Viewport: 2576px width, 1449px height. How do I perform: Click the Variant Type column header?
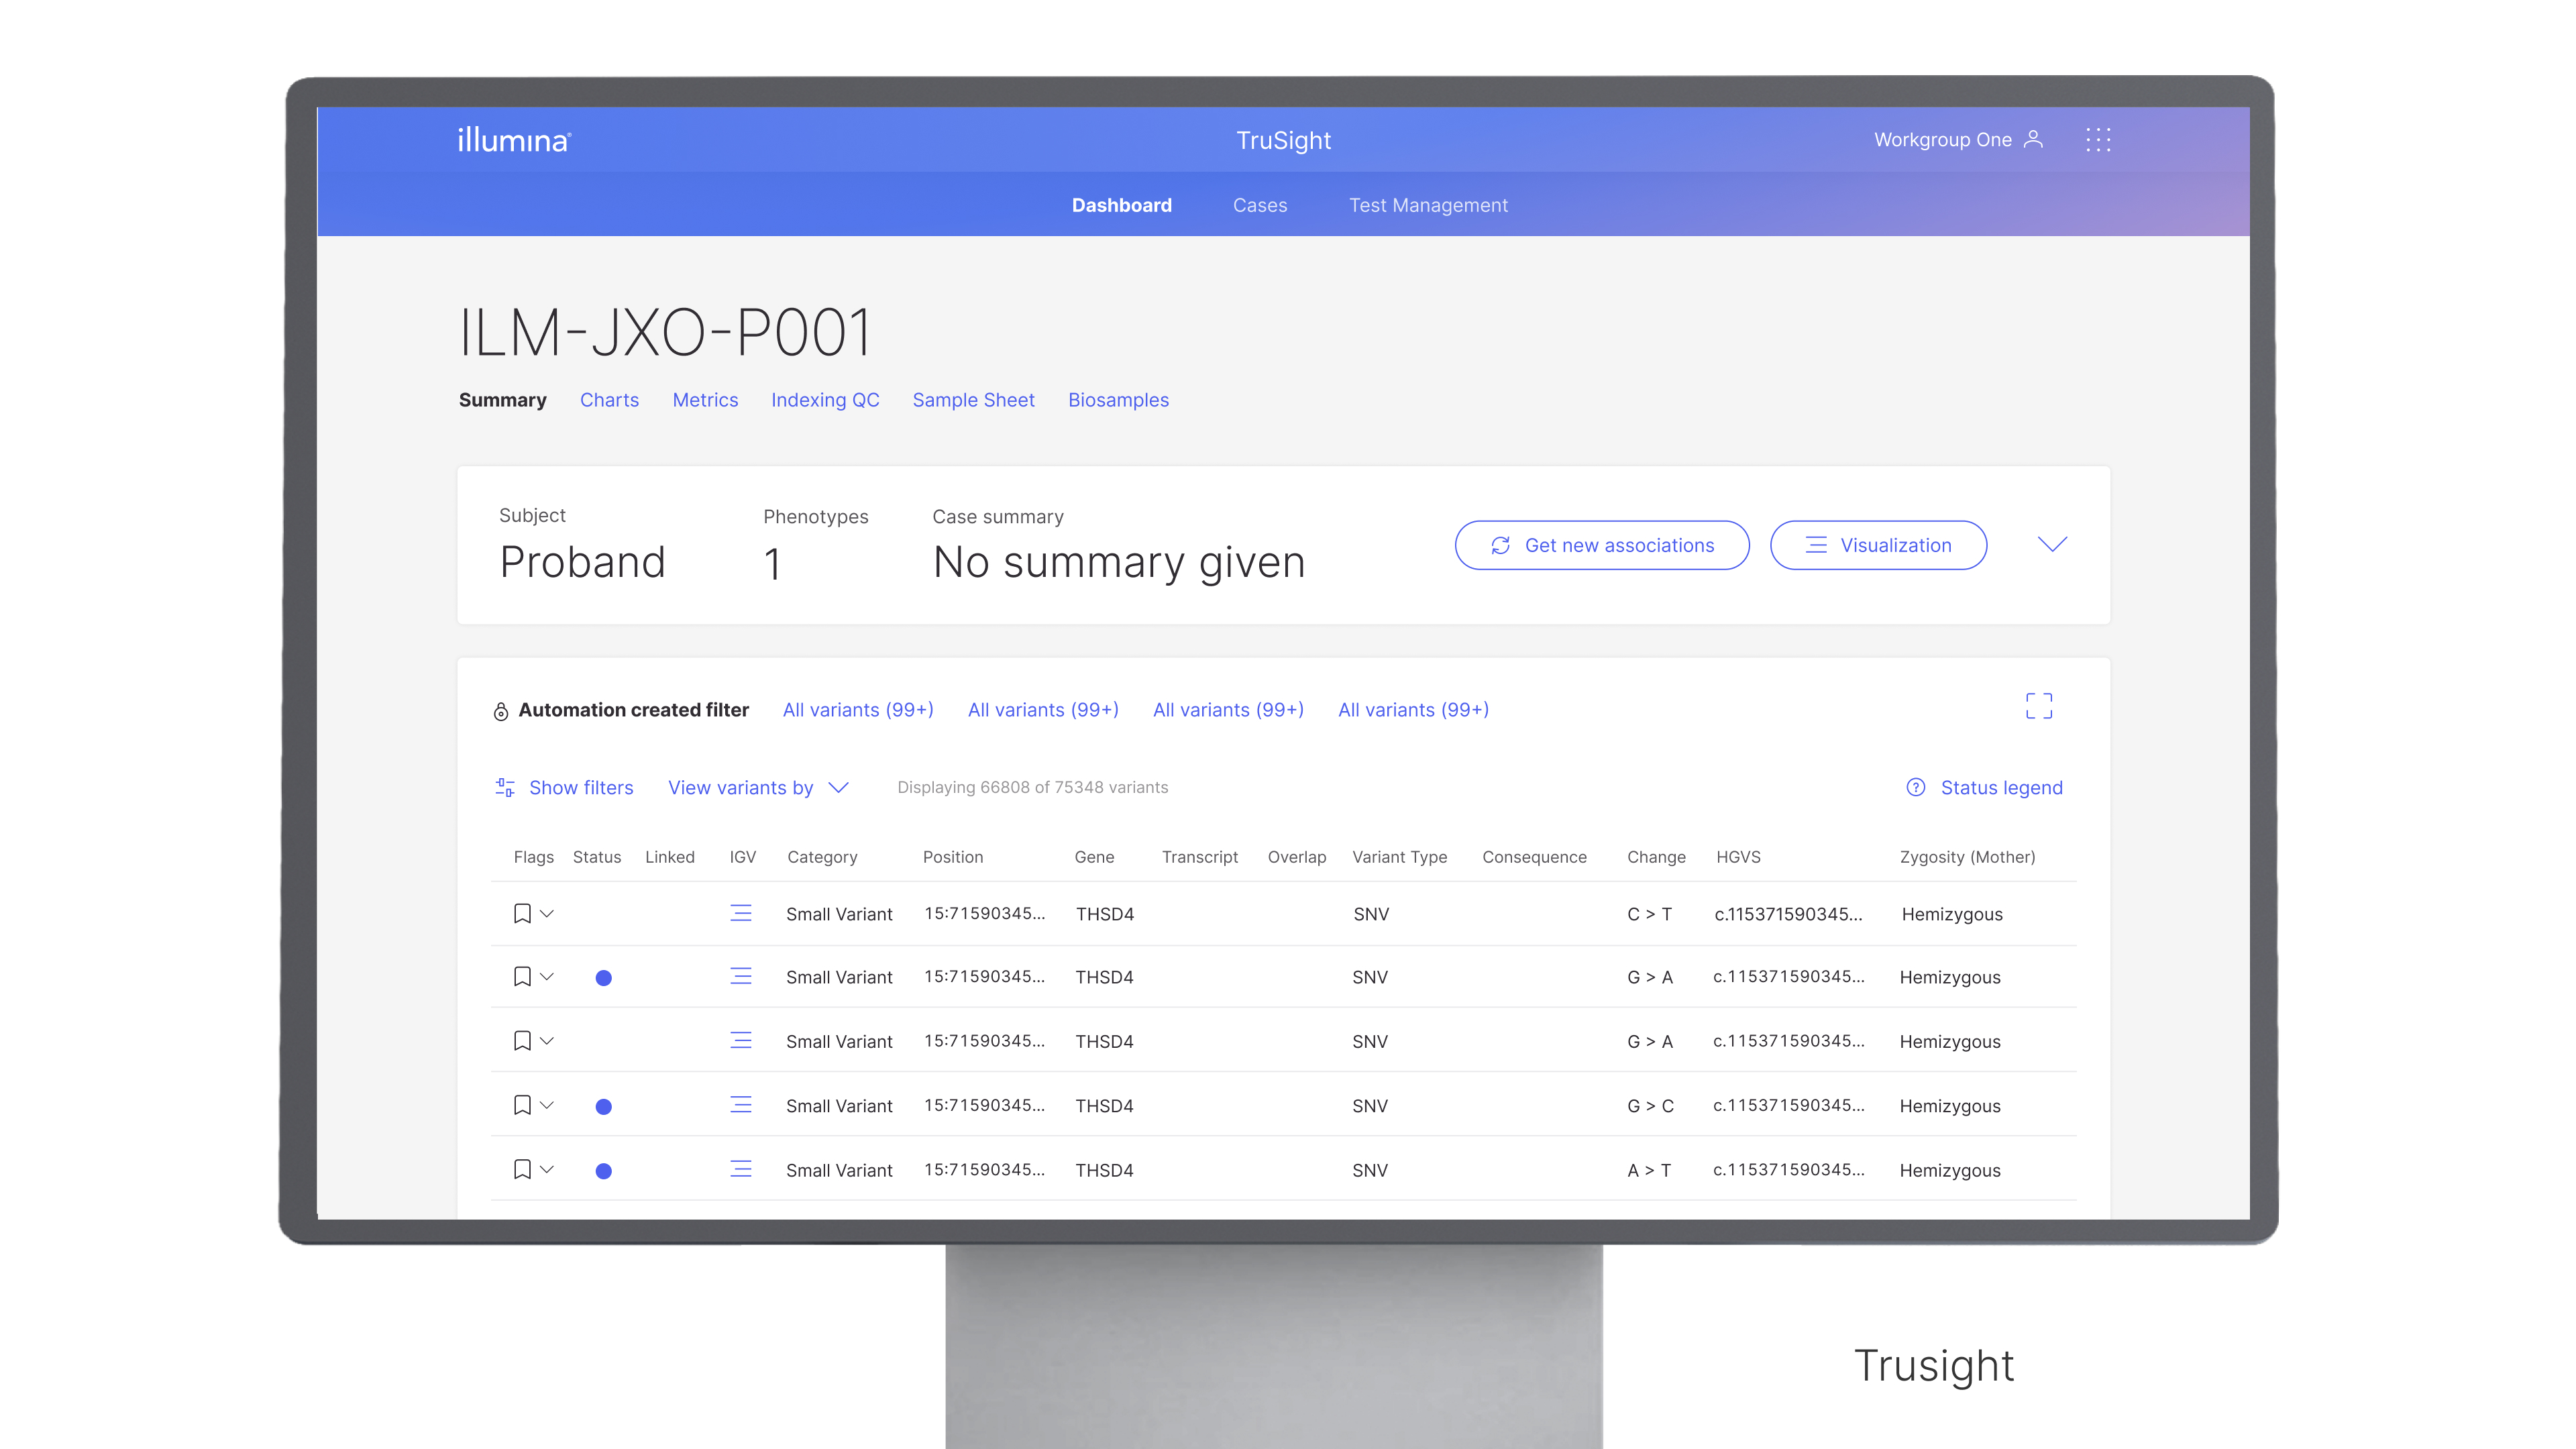point(1399,857)
